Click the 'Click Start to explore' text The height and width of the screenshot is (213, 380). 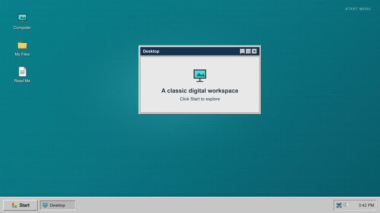pos(200,99)
